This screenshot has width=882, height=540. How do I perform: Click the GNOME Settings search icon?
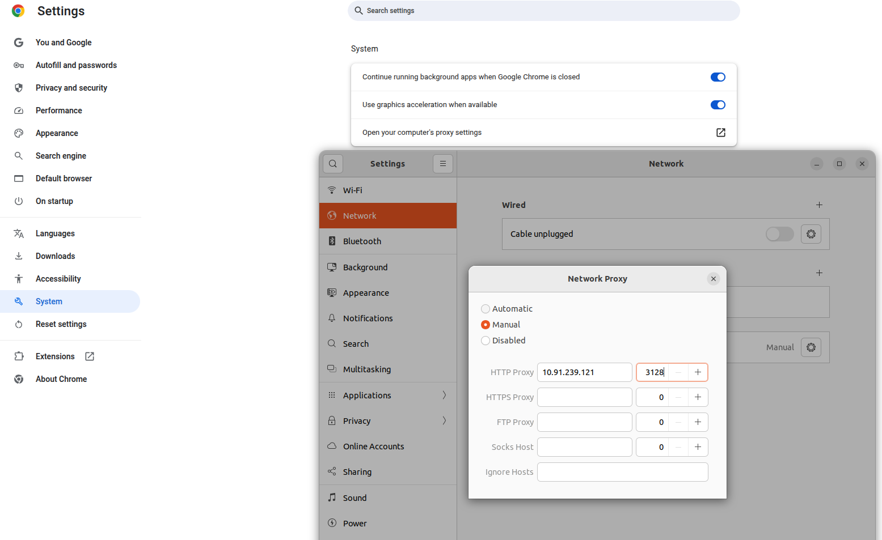(x=333, y=164)
